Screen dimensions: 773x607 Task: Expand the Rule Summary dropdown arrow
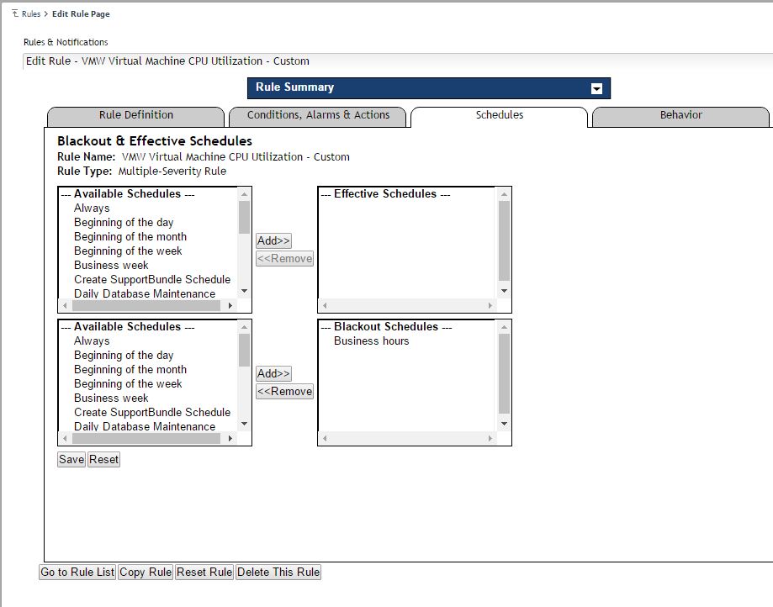[596, 88]
